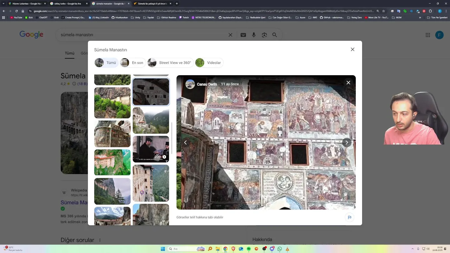Show the previous photo with left arrow
The height and width of the screenshot is (253, 450).
tap(185, 142)
